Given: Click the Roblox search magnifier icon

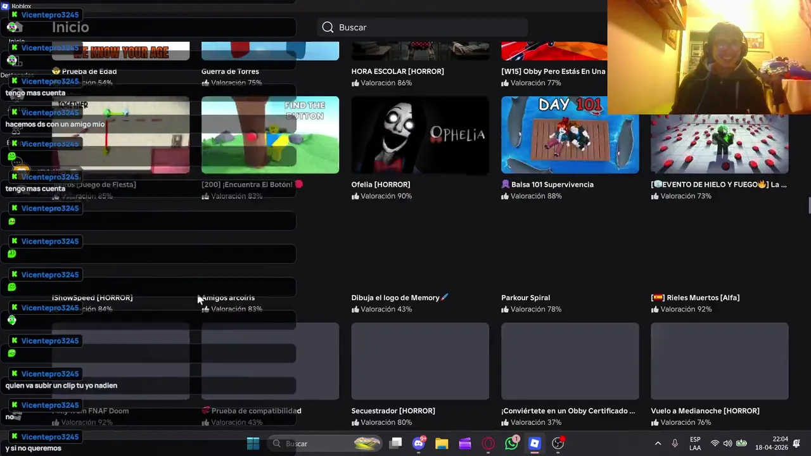Looking at the screenshot, I should click(x=328, y=27).
